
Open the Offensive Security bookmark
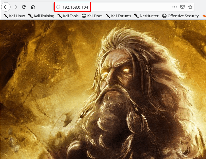tap(180, 16)
